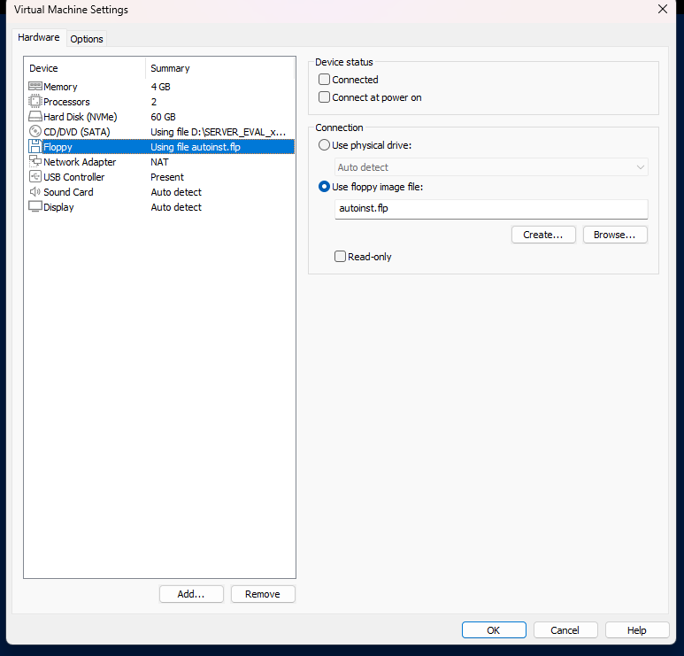This screenshot has width=684, height=656.
Task: Select the Processors chip icon
Action: 35,102
